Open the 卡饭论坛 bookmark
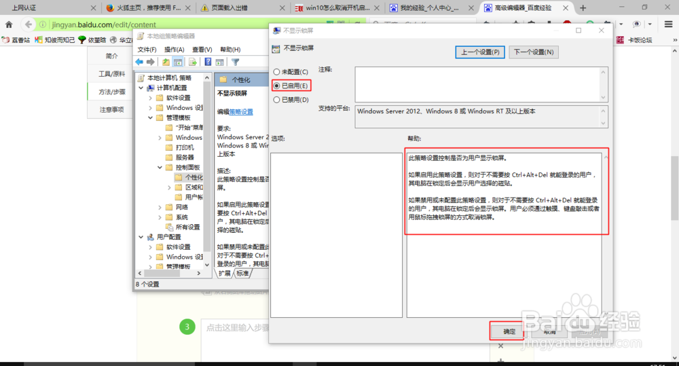The image size is (679, 366). (634, 40)
